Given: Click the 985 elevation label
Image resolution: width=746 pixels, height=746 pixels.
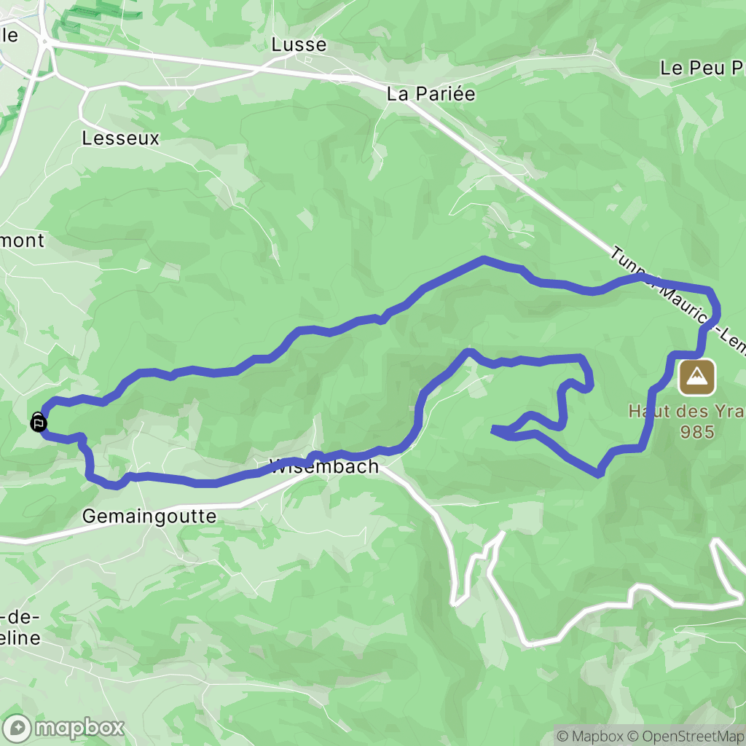Looking at the screenshot, I should [697, 431].
